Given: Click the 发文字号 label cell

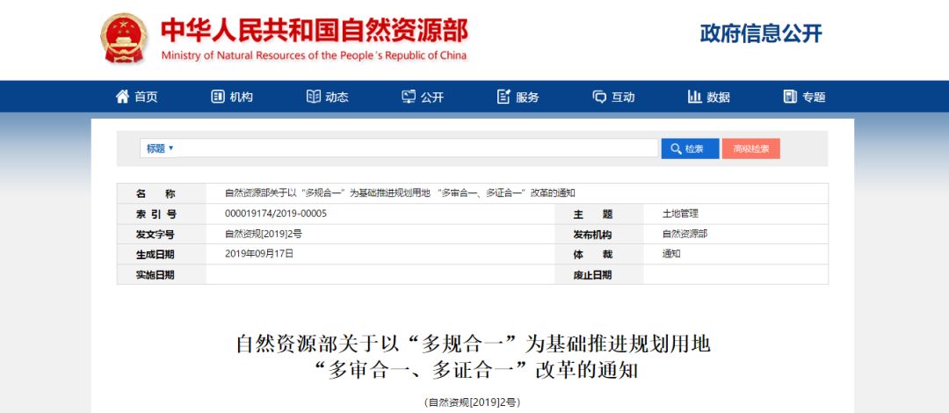Looking at the screenshot, I should tap(162, 234).
